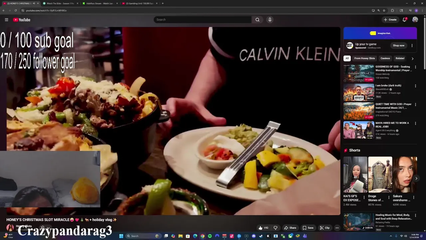The width and height of the screenshot is (426, 240).
Task: Open the browser extensions puzzle icon
Action: click(392, 10)
